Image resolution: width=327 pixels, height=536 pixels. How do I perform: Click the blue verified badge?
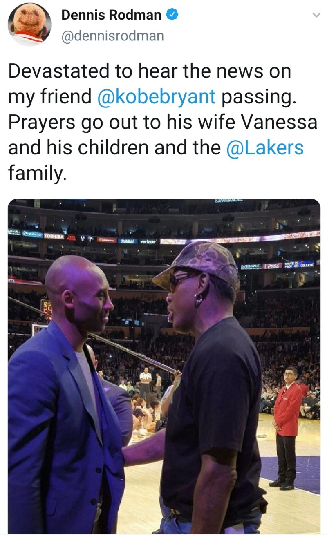(172, 15)
